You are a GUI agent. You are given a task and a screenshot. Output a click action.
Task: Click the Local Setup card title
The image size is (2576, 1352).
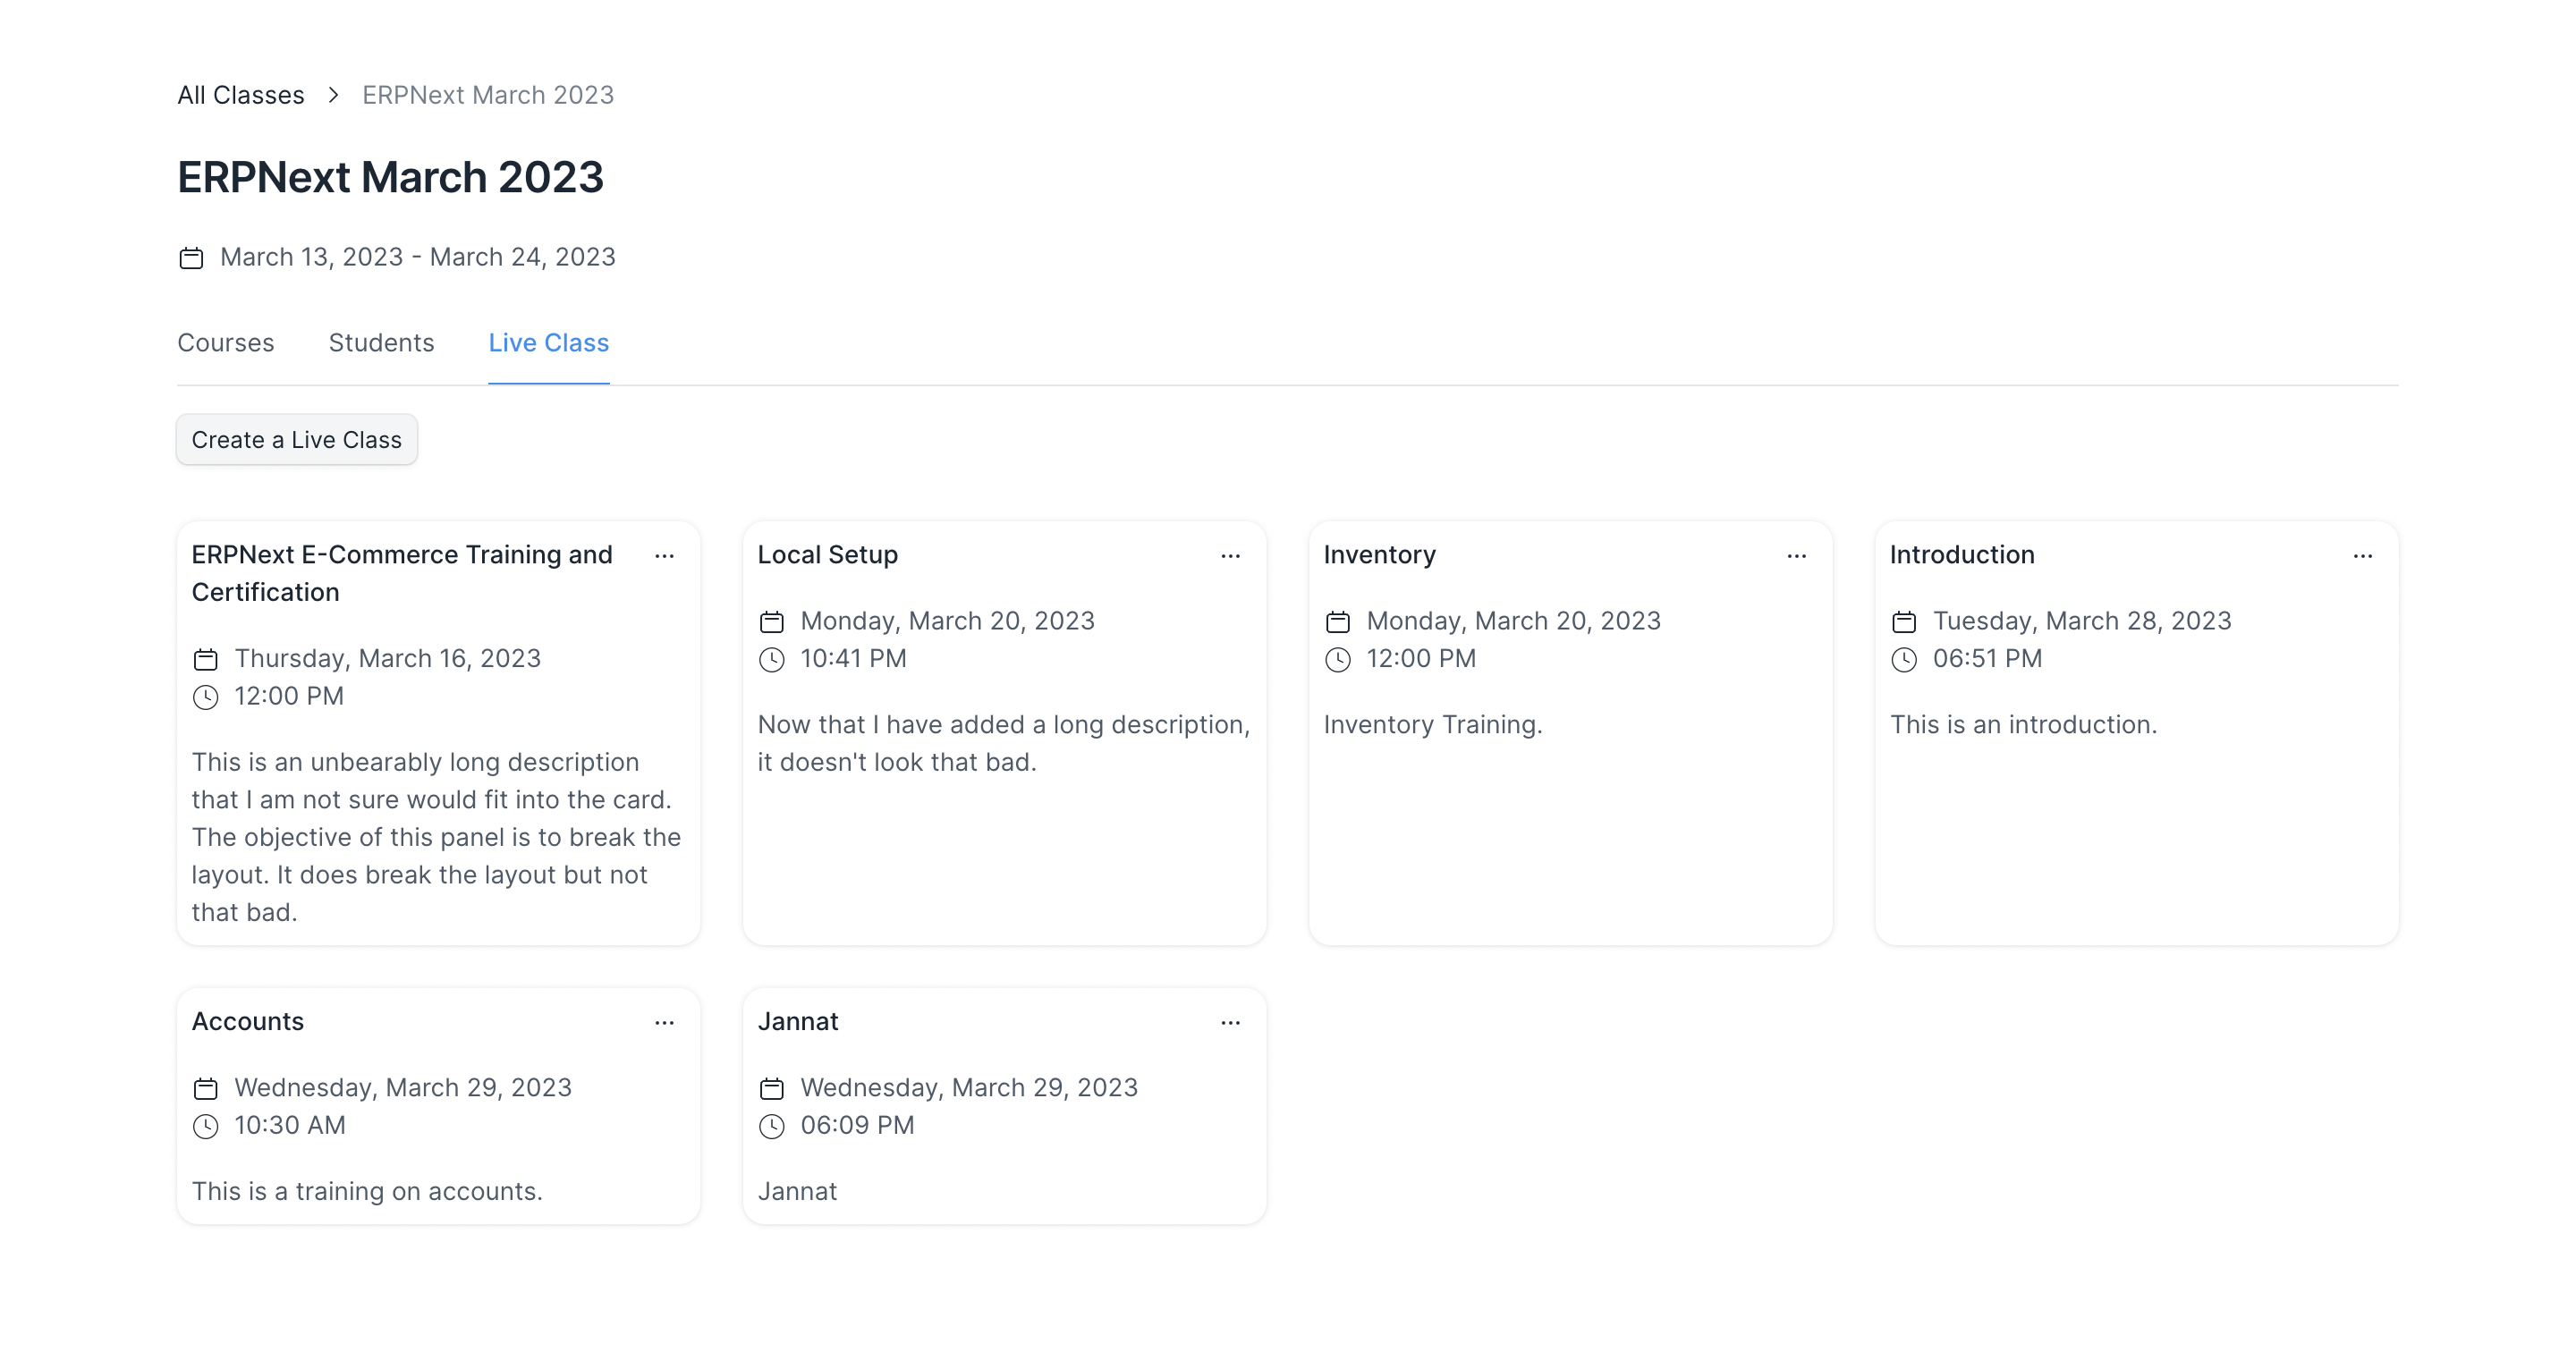pos(827,555)
